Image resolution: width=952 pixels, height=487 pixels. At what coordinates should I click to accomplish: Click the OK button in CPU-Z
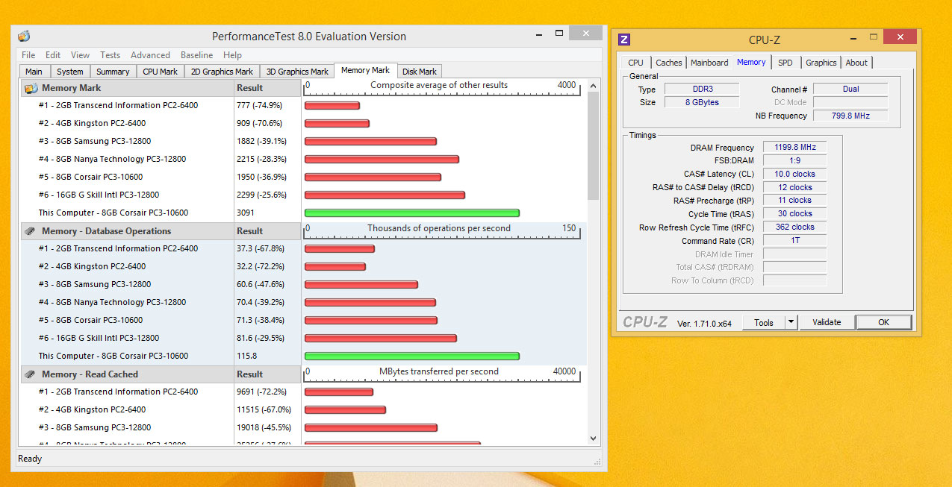coord(883,322)
